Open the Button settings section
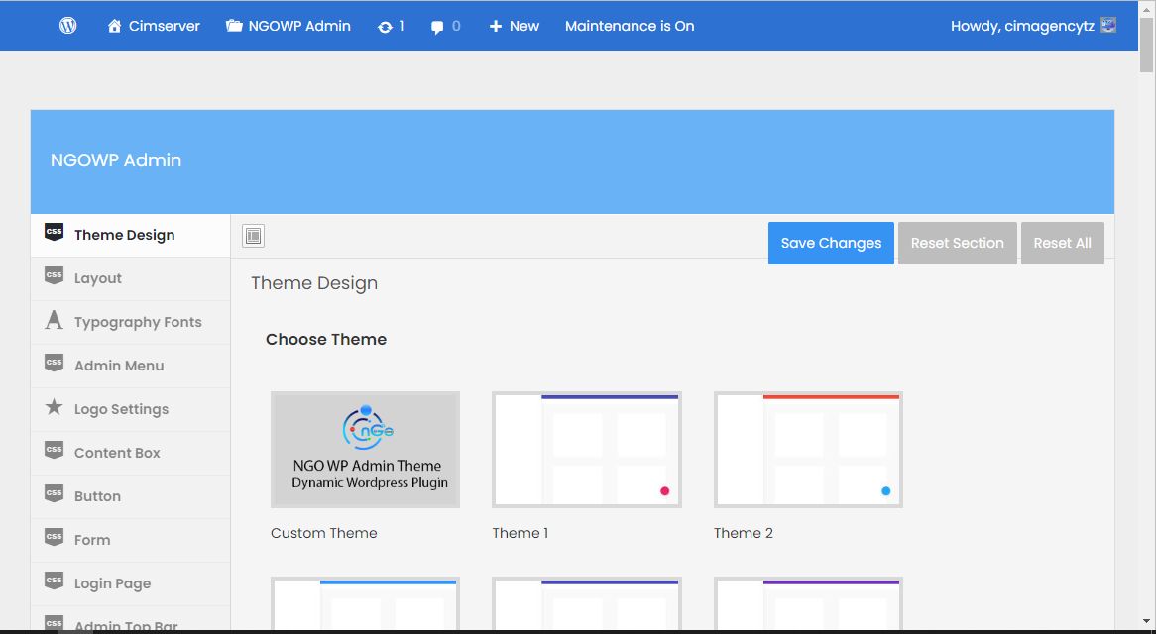Image resolution: width=1156 pixels, height=634 pixels. 131,496
